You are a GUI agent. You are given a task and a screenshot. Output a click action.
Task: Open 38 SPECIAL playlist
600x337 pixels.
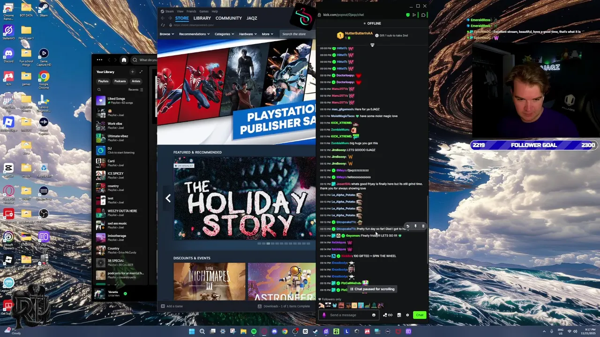point(122,263)
